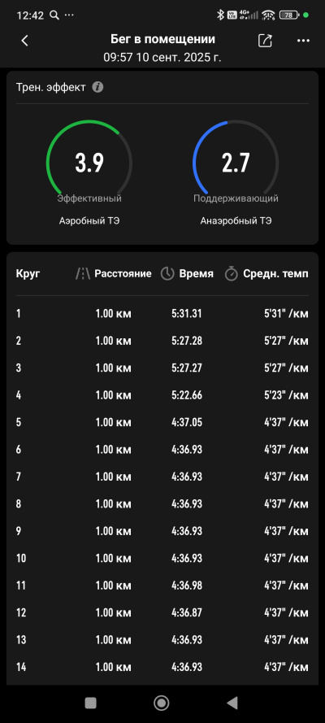Tap the Android back triangle button
325x723 pixels.
232,703
